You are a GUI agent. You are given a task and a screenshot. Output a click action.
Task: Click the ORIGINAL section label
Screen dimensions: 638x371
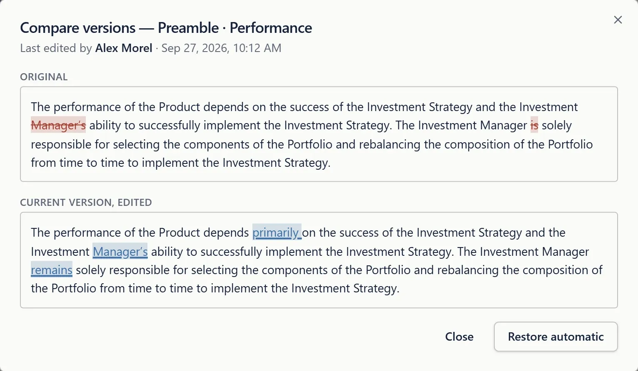pos(44,77)
